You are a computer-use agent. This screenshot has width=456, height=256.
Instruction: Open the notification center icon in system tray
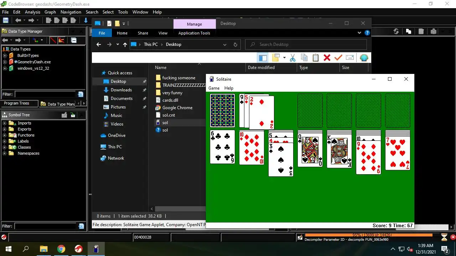tap(445, 249)
